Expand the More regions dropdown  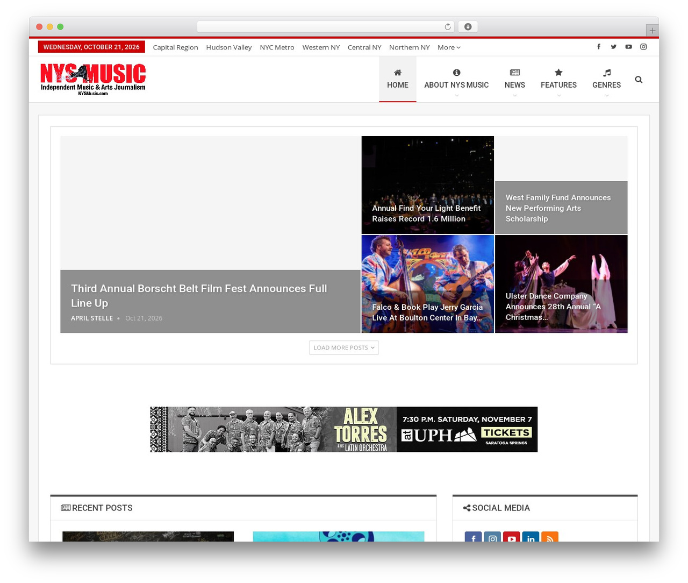pyautogui.click(x=449, y=47)
